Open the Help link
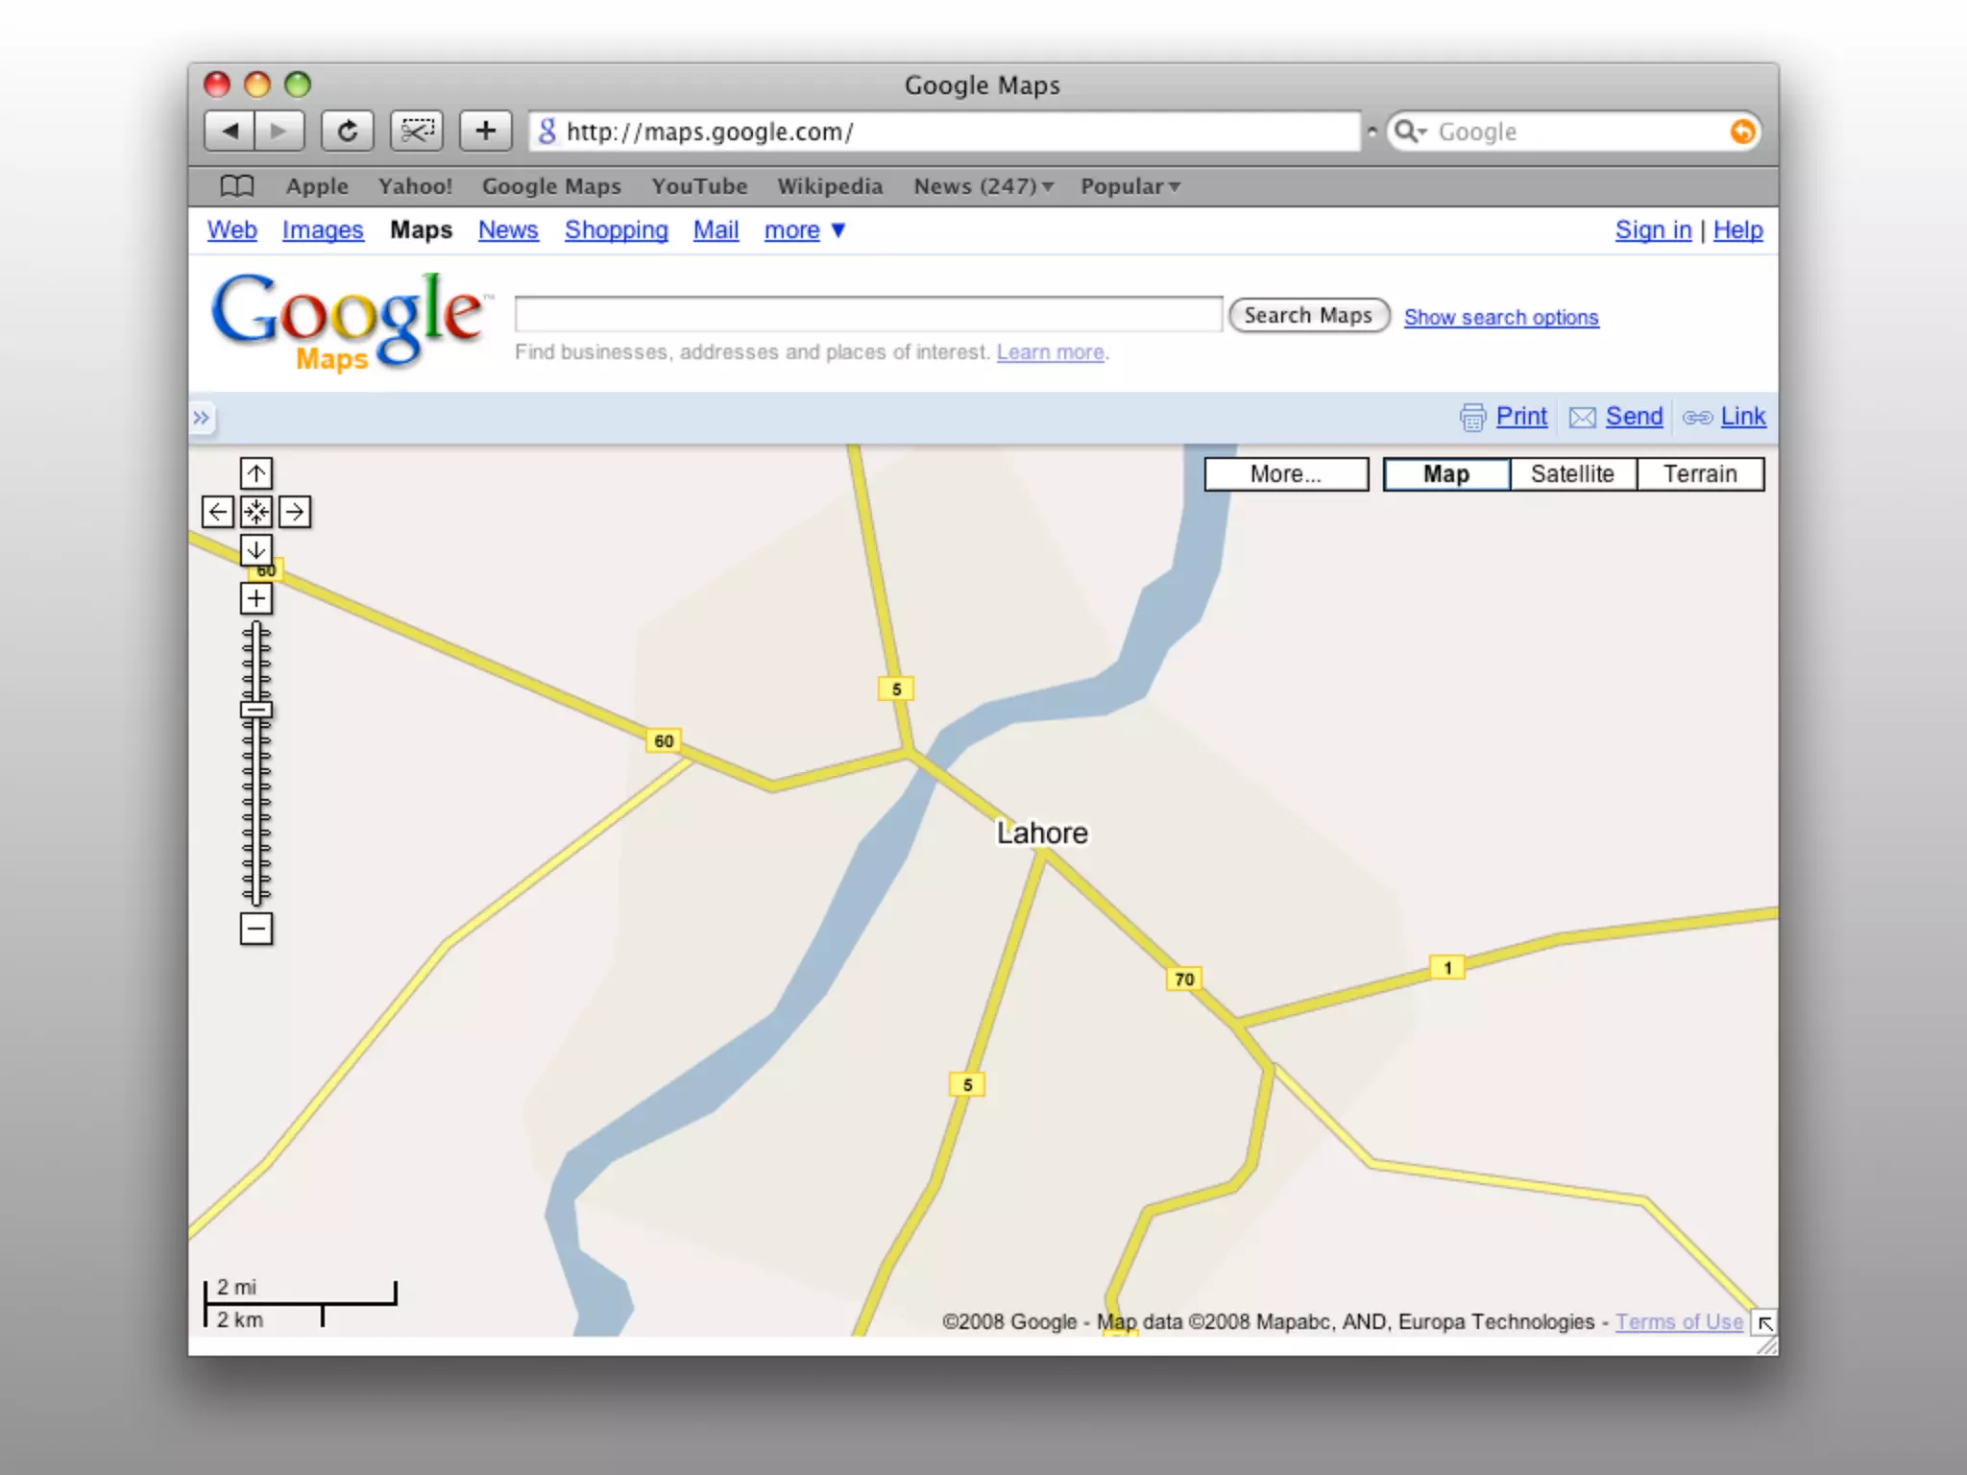This screenshot has height=1475, width=1967. pos(1738,230)
